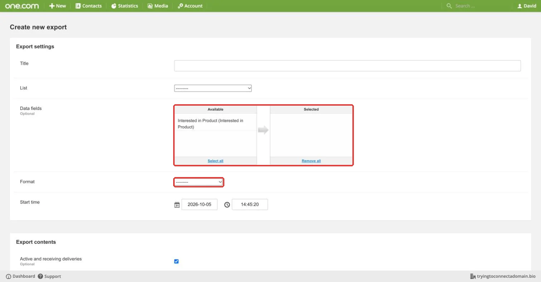Open the Account menu
Viewport: 541px width, 282px height.
pyautogui.click(x=190, y=6)
